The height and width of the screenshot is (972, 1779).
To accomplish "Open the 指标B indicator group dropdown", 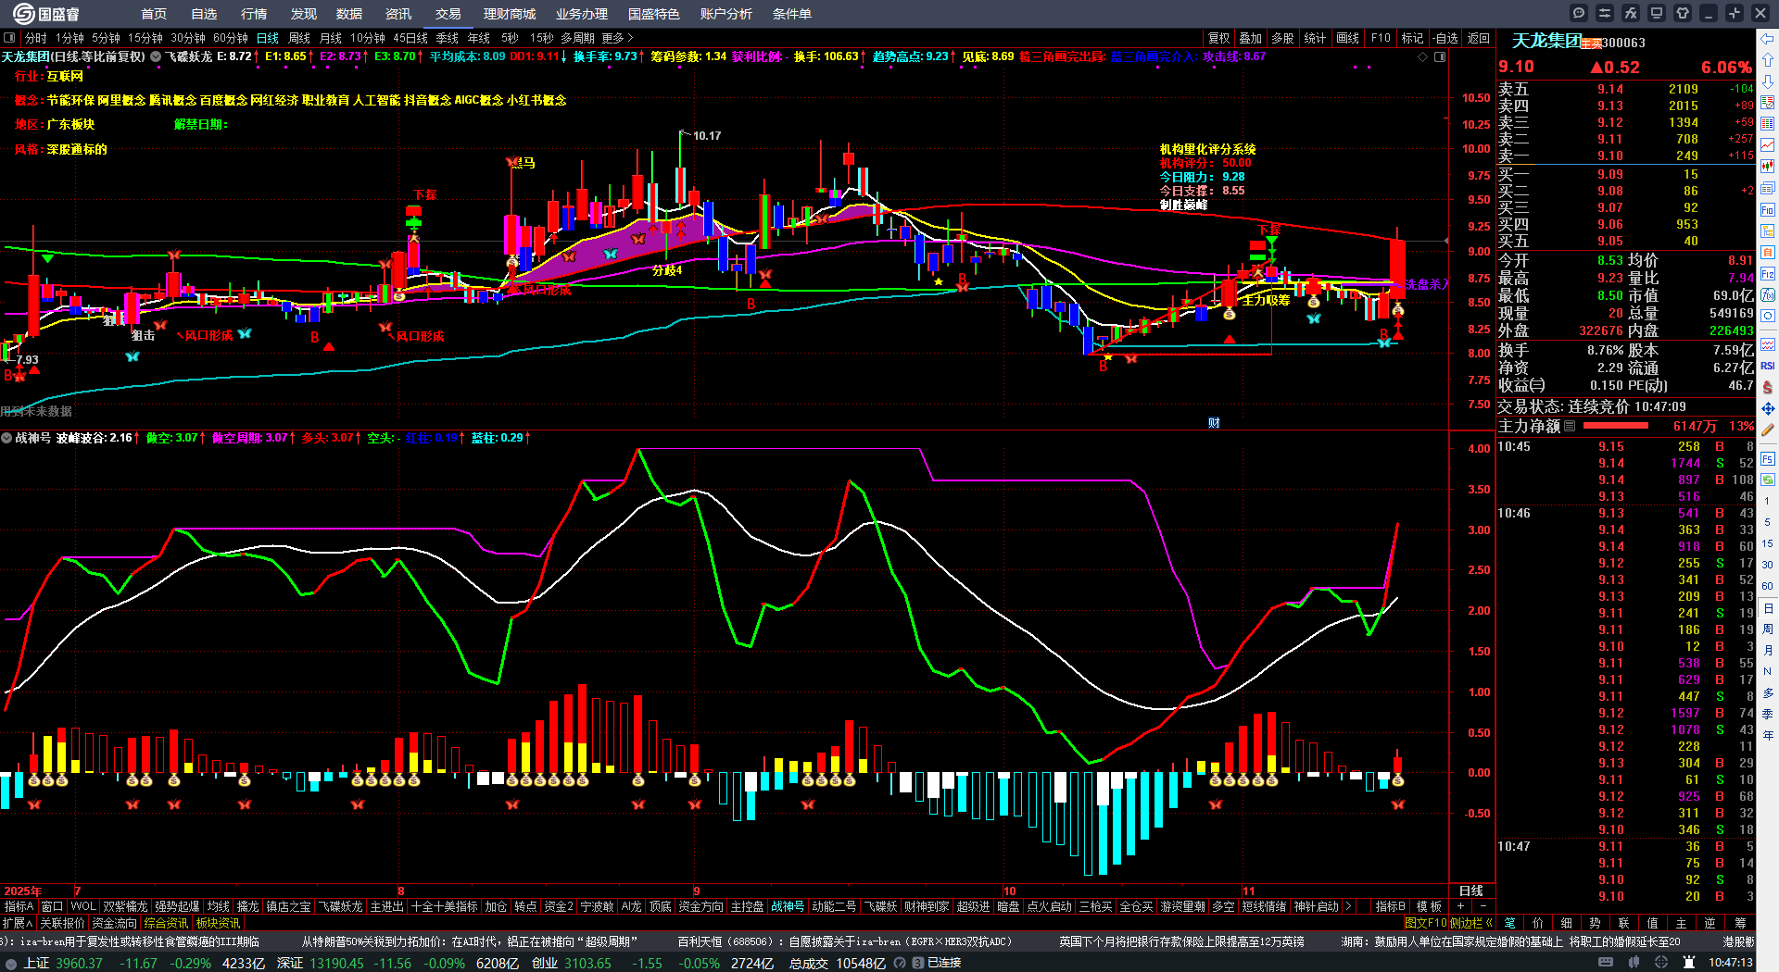I will 1390,906.
